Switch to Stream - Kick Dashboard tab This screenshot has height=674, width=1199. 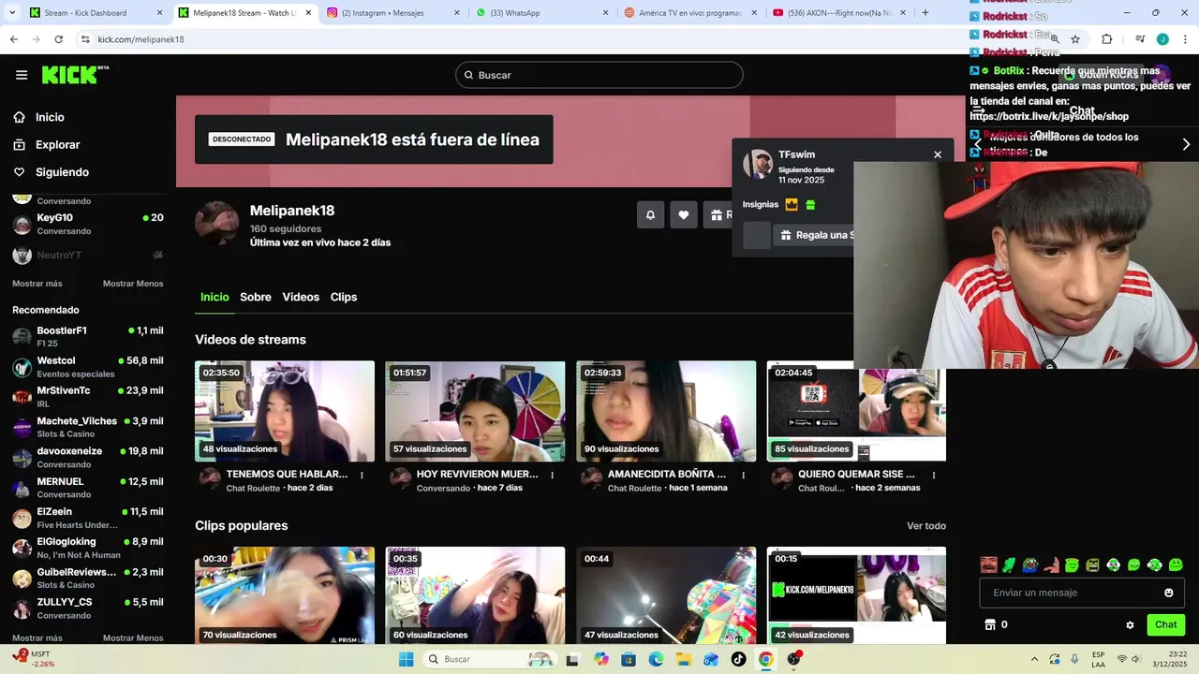coord(95,13)
